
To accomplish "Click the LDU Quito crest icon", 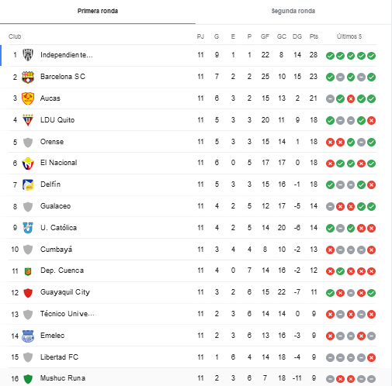I will click(x=28, y=120).
